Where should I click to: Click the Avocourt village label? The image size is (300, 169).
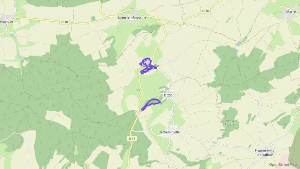(x=6, y=22)
